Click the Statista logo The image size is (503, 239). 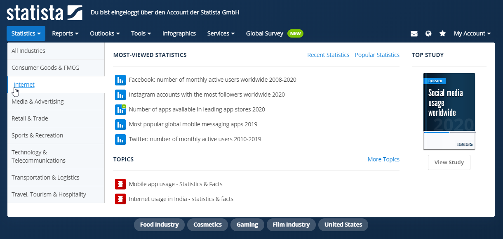pos(44,13)
